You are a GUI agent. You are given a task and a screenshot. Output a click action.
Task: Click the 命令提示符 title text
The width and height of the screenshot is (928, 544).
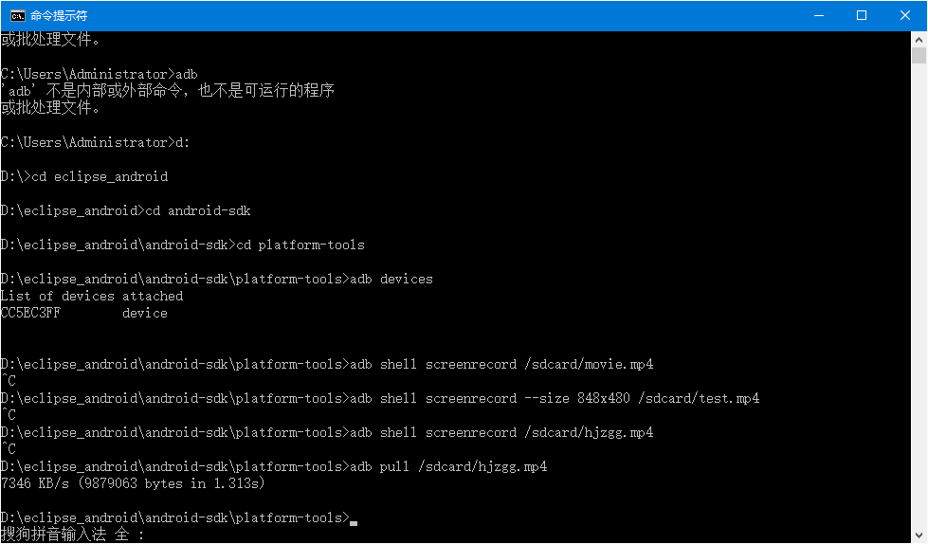tap(59, 15)
